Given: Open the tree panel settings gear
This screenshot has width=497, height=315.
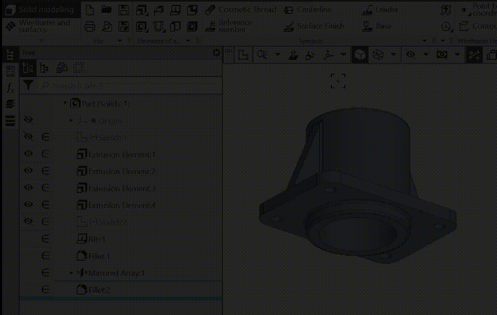Looking at the screenshot, I should pos(216,53).
